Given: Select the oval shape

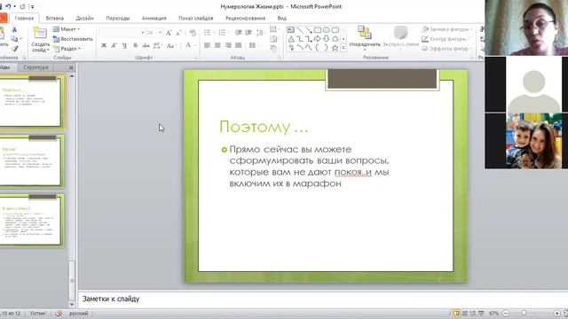Looking at the screenshot, I should click(327, 30).
